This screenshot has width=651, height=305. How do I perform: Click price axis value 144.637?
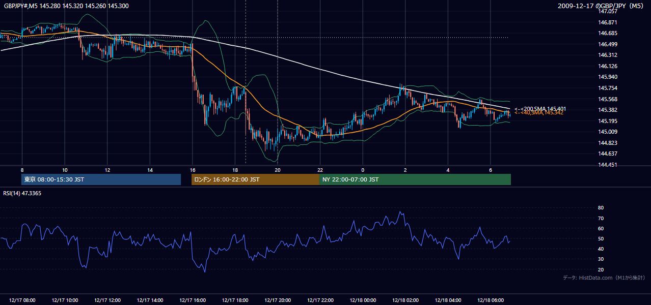(x=607, y=154)
